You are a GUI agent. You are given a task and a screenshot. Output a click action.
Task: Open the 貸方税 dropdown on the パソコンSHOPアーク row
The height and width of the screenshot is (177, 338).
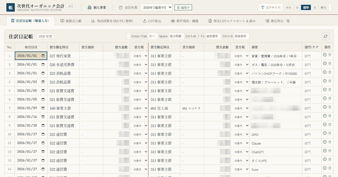pyautogui.click(x=240, y=73)
